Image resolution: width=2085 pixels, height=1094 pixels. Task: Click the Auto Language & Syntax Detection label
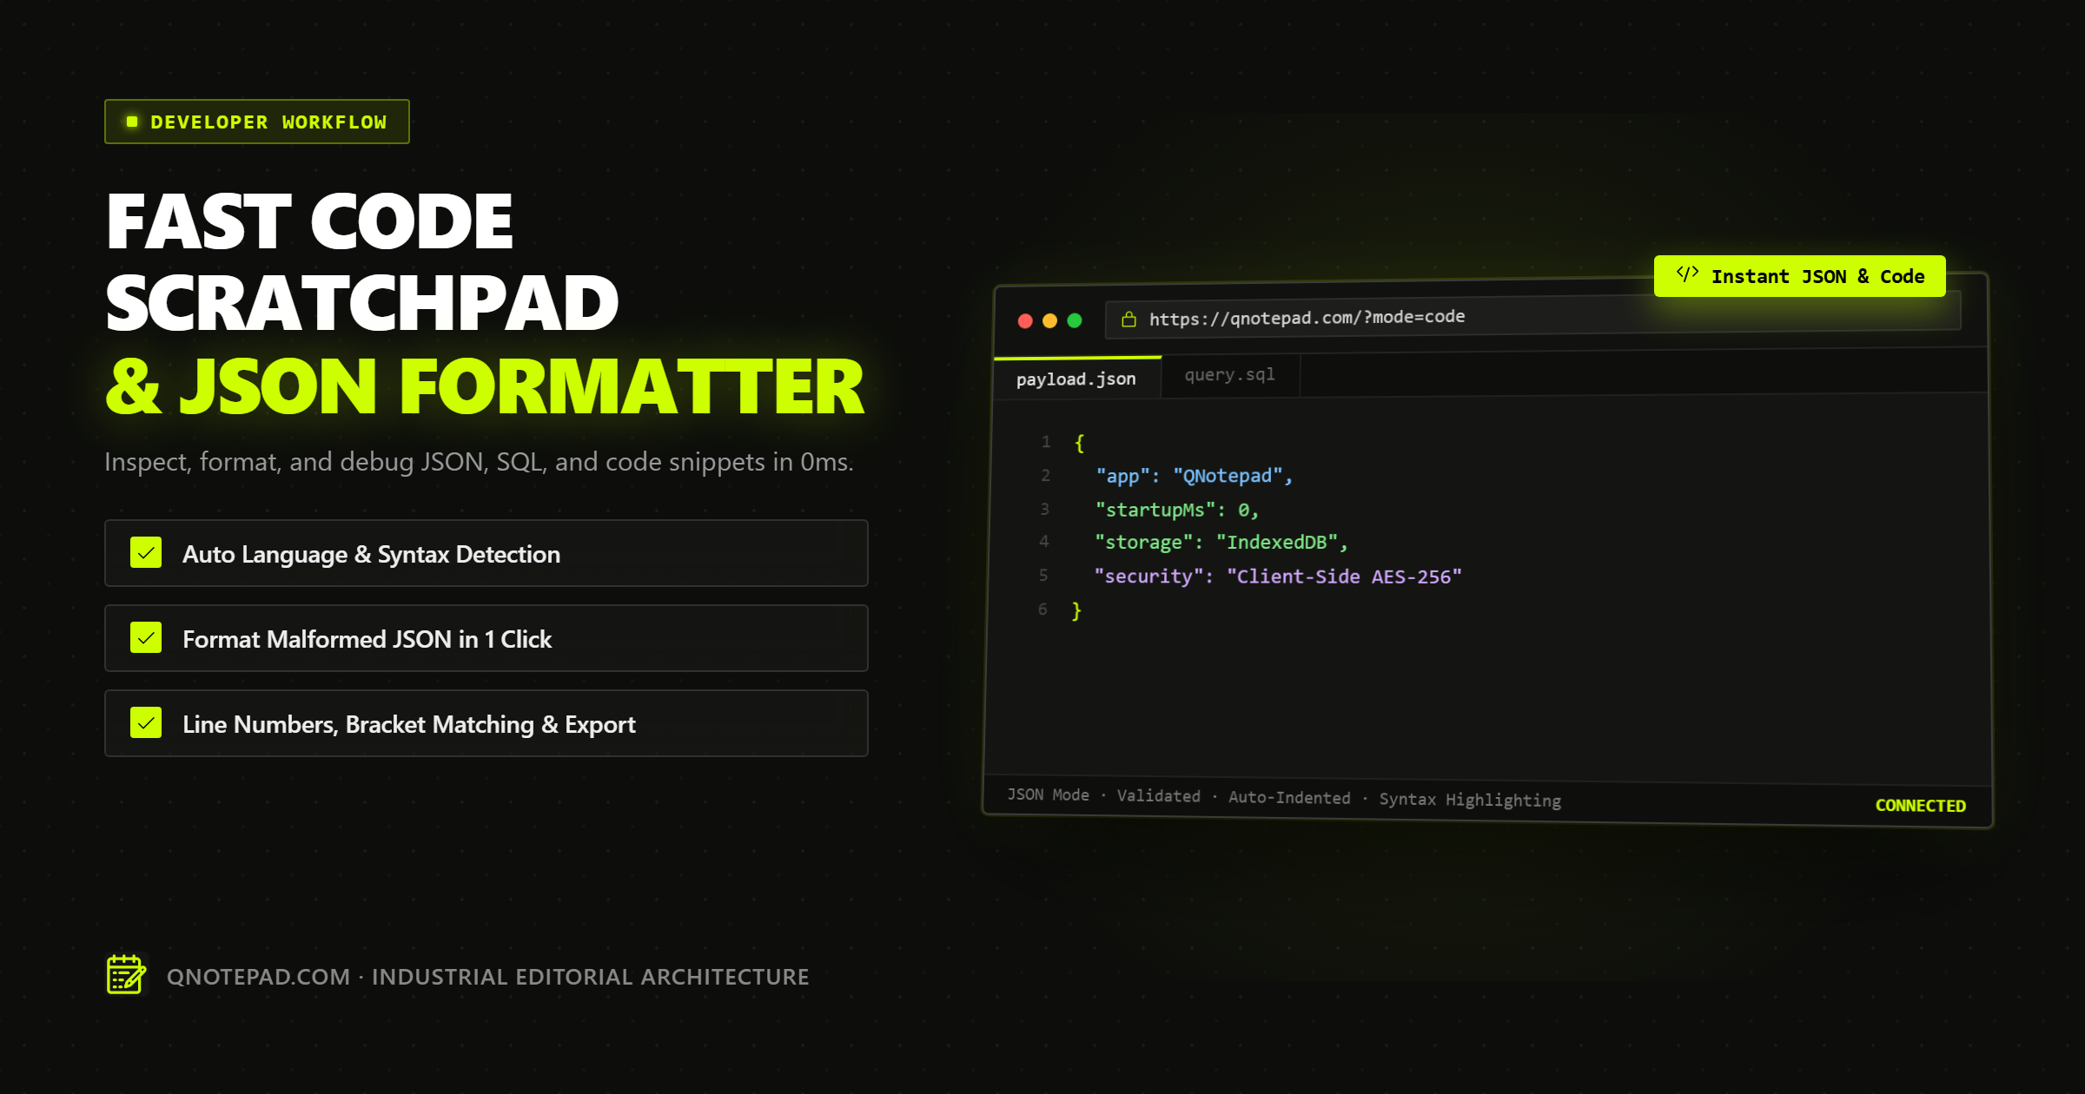click(x=371, y=554)
